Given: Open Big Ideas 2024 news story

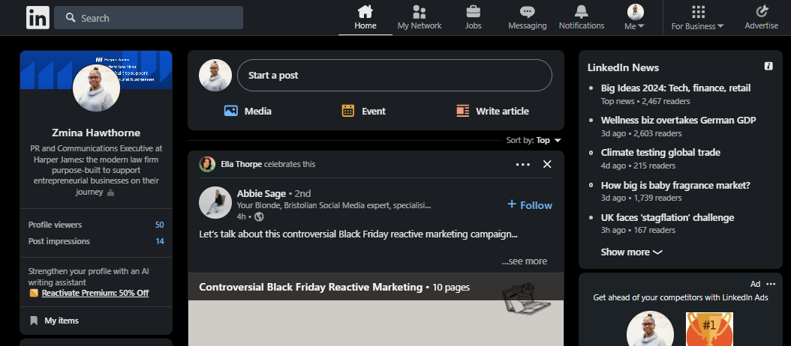Looking at the screenshot, I should point(675,88).
